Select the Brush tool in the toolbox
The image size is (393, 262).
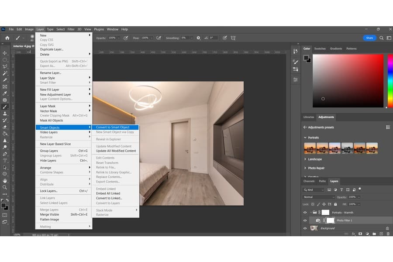pyautogui.click(x=5, y=107)
